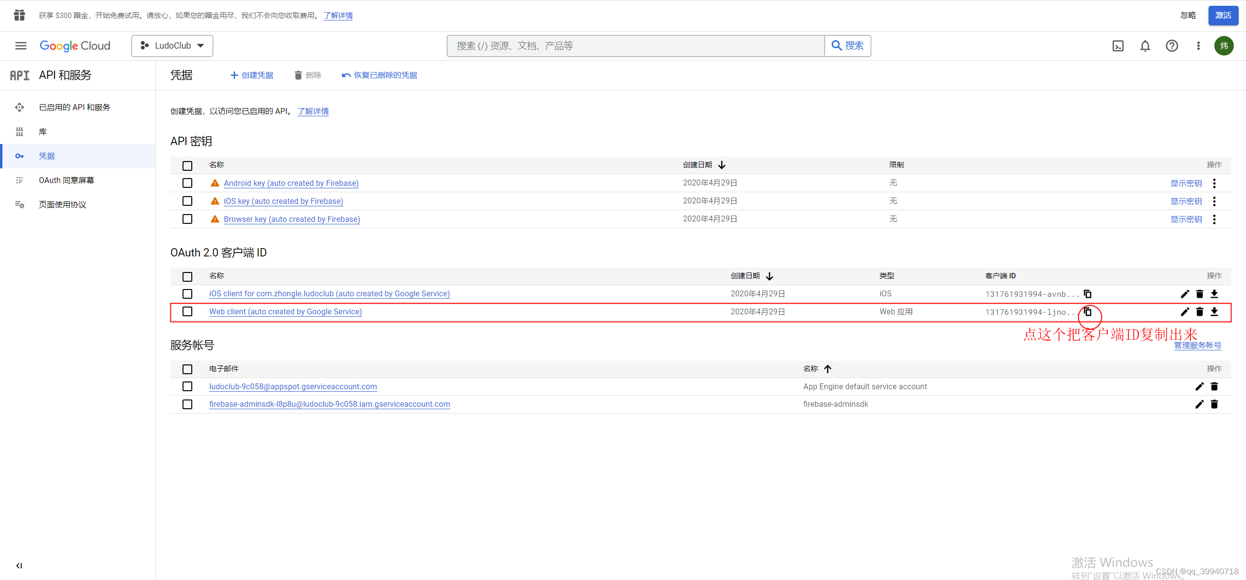Viewport: 1246px width, 580px height.
Task: Show key for Android key row
Action: point(1186,183)
